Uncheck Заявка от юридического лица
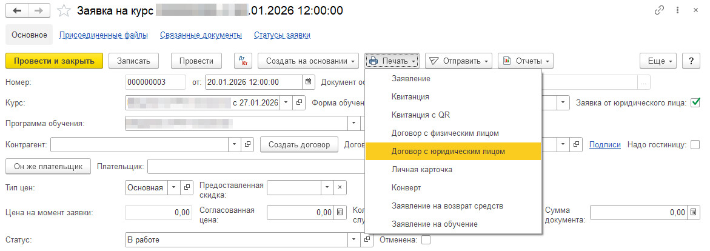 695,102
